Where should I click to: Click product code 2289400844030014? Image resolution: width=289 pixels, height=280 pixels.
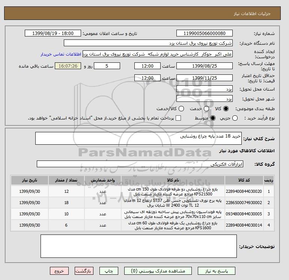point(244,225)
